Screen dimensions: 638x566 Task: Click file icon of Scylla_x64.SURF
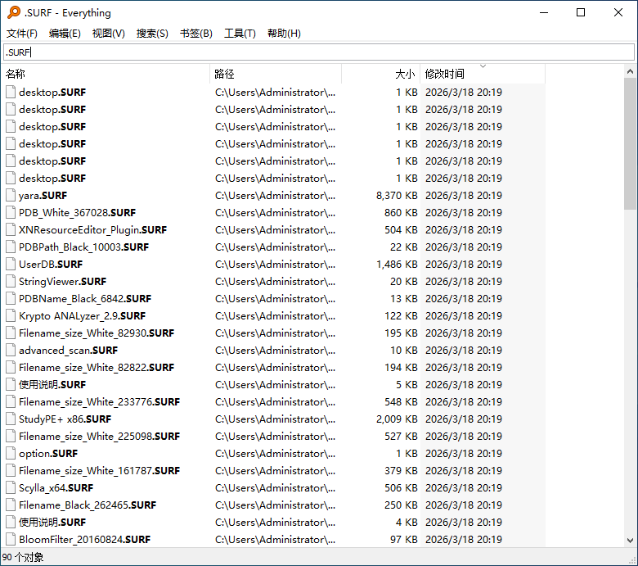pos(11,487)
